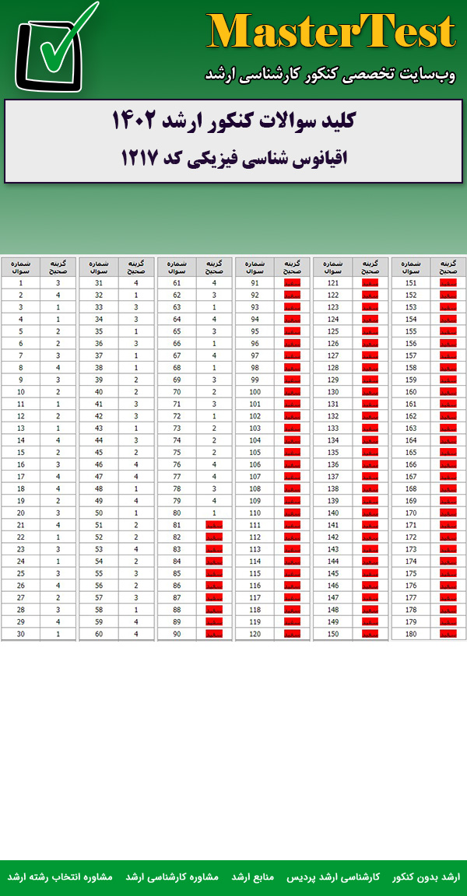Viewport: 467px width, 896px height.
Task: Select the question number 30 cell
Action: point(21,634)
